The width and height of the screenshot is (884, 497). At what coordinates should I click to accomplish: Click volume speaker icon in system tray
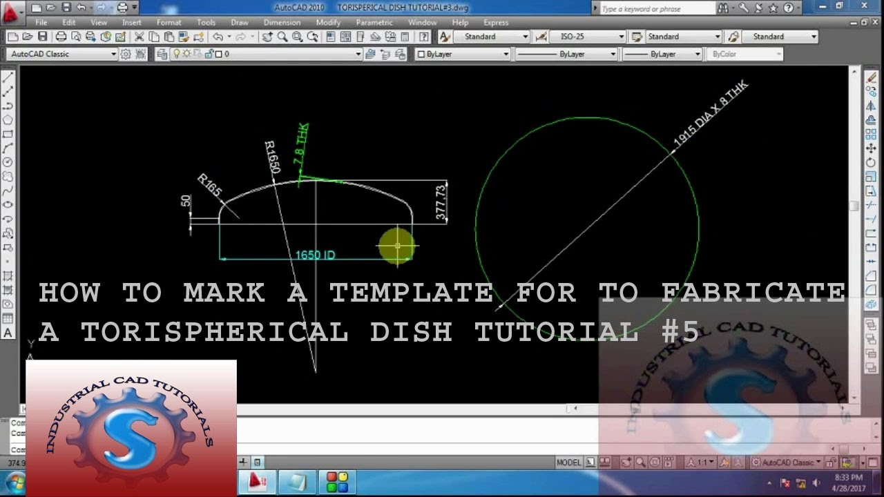tap(816, 483)
